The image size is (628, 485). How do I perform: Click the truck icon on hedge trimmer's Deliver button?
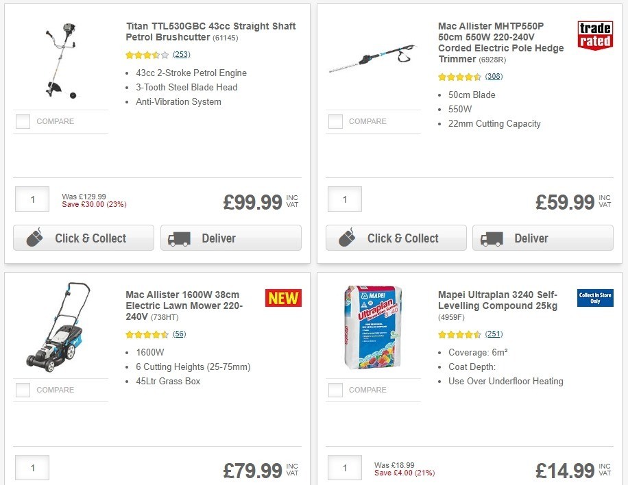[491, 238]
